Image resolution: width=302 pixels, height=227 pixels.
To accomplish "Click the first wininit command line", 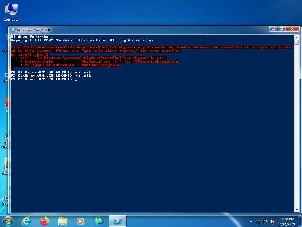I will (x=51, y=72).
